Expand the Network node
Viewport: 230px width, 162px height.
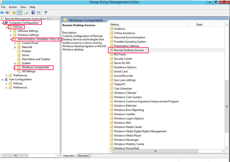(x=15, y=47)
